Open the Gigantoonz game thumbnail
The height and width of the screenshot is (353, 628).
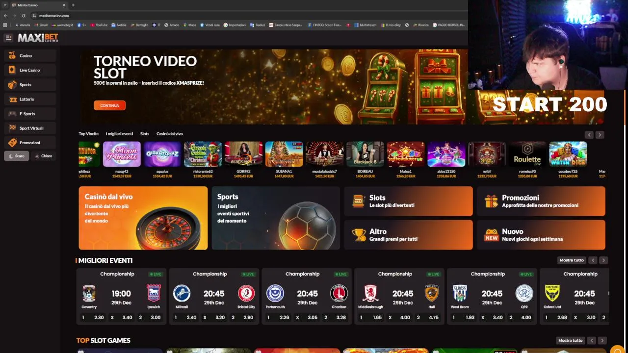click(162, 154)
